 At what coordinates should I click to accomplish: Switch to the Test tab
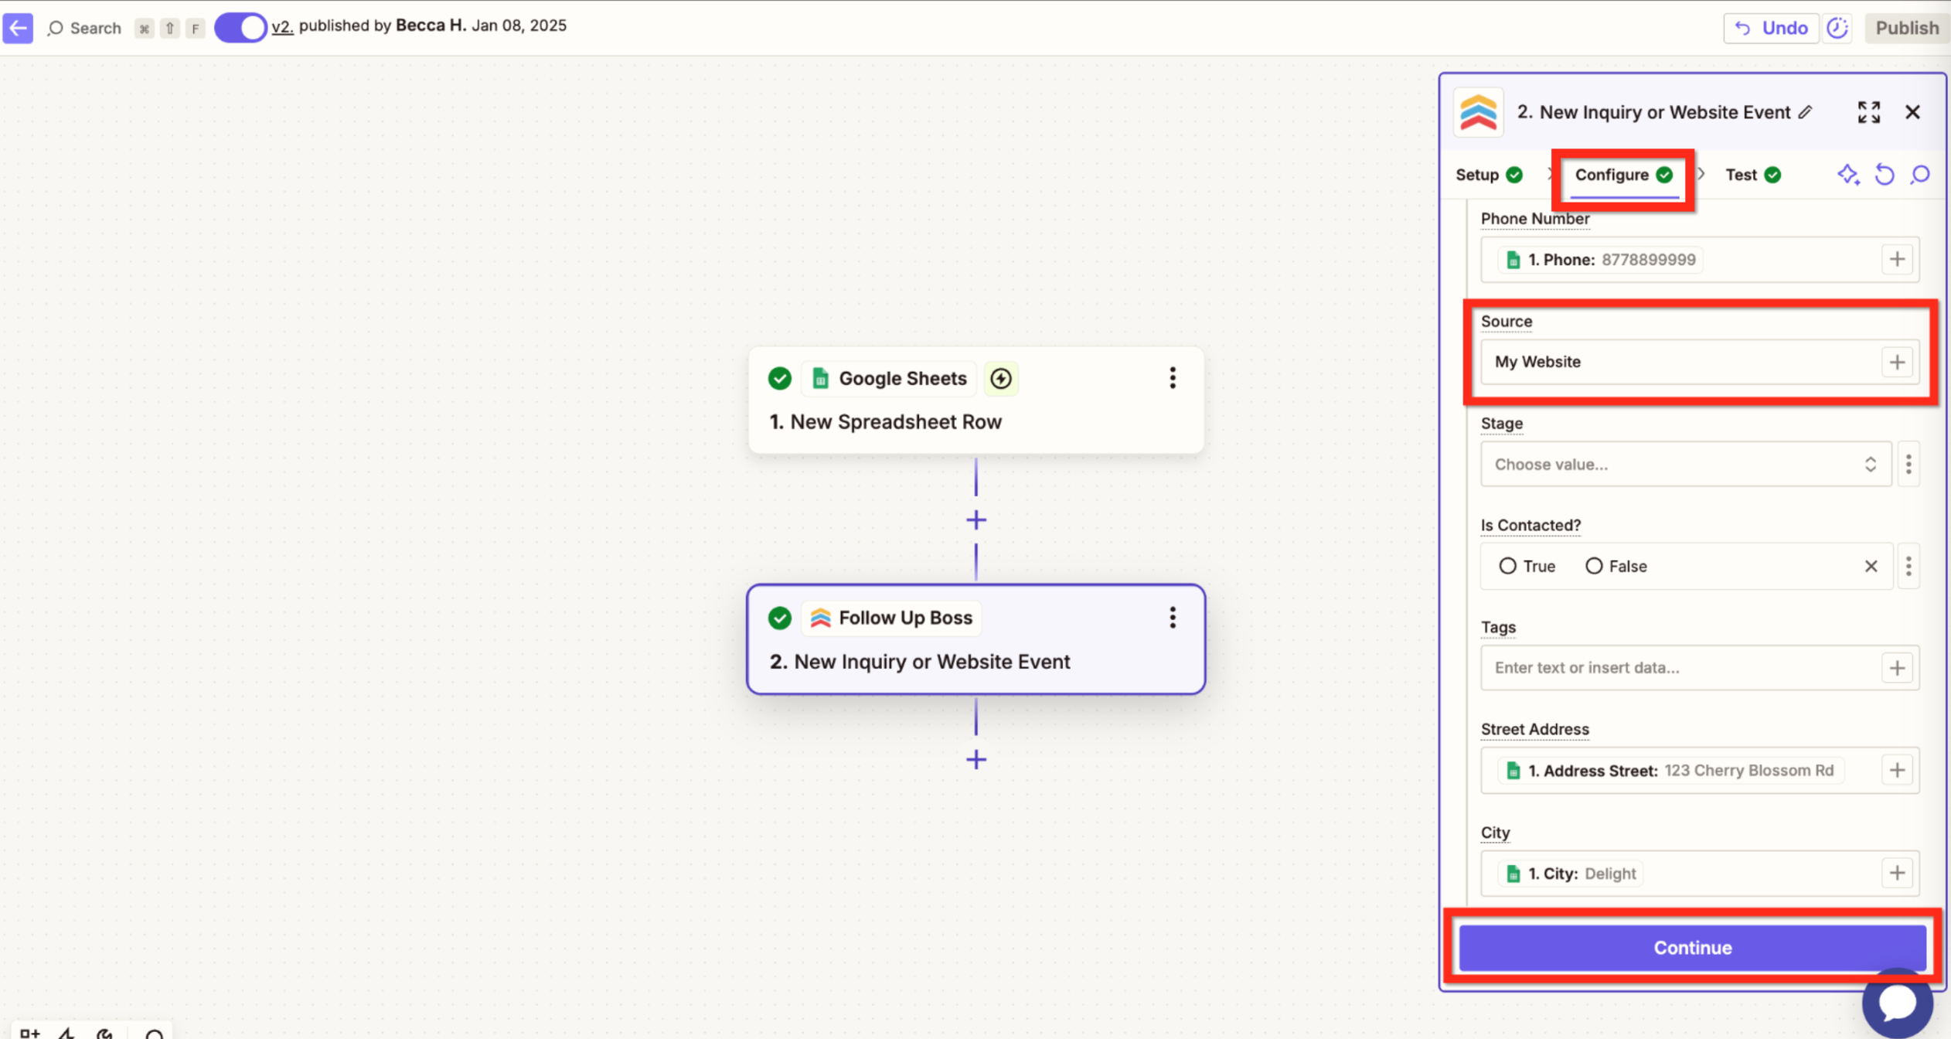click(x=1752, y=175)
